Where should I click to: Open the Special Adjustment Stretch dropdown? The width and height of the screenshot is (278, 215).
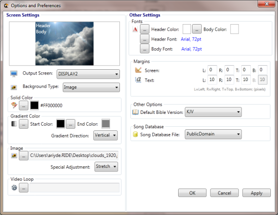pos(106,167)
